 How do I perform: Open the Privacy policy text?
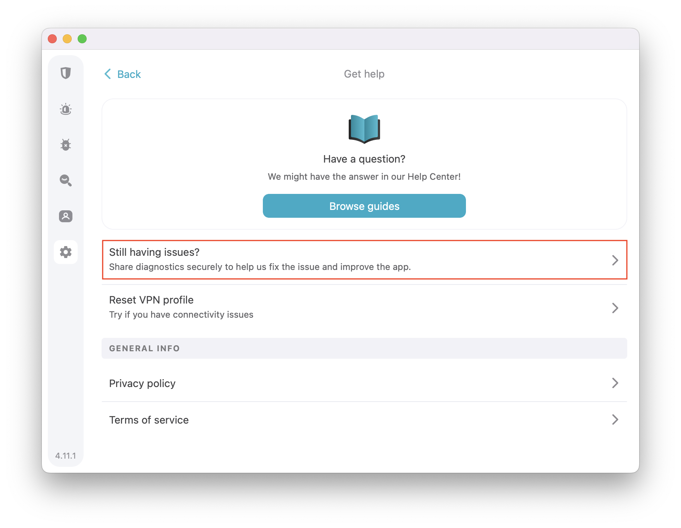coord(142,383)
